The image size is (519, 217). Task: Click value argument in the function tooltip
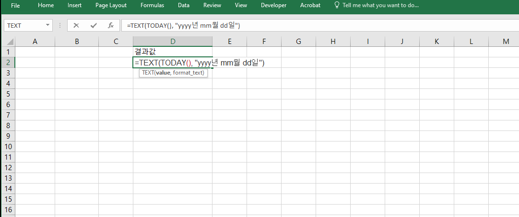(x=162, y=73)
